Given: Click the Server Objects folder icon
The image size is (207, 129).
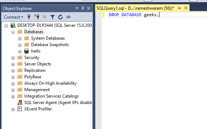Looking at the screenshot, I should coord(20,64).
